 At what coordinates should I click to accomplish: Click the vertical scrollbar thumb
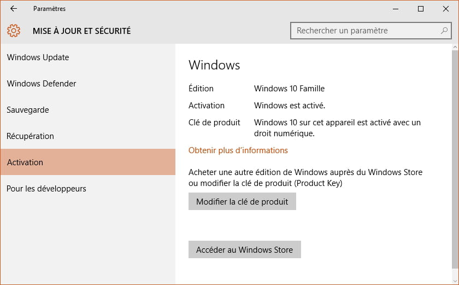point(455,159)
